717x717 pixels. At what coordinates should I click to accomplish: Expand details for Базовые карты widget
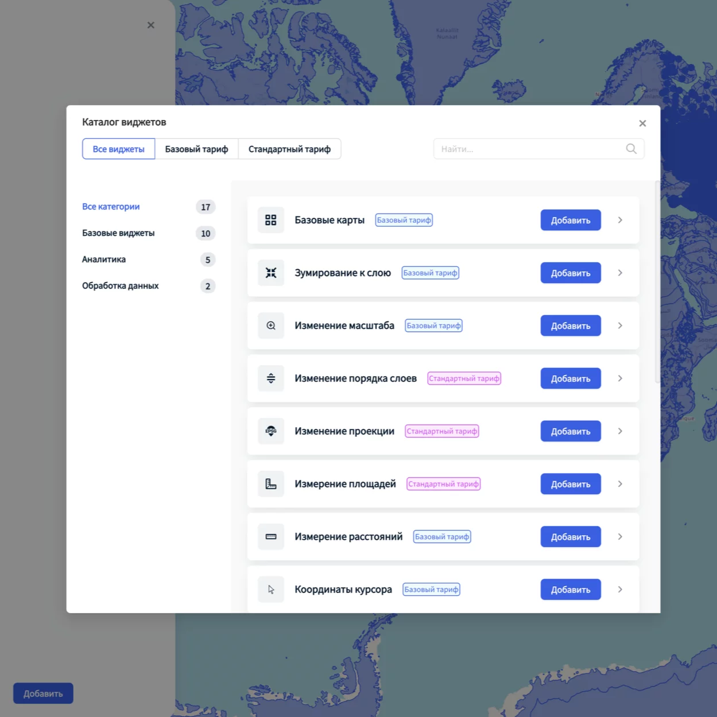(620, 220)
